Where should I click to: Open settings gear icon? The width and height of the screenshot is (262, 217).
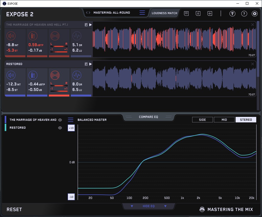(x=254, y=14)
